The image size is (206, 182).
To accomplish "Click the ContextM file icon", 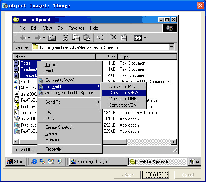I will pos(16,113).
